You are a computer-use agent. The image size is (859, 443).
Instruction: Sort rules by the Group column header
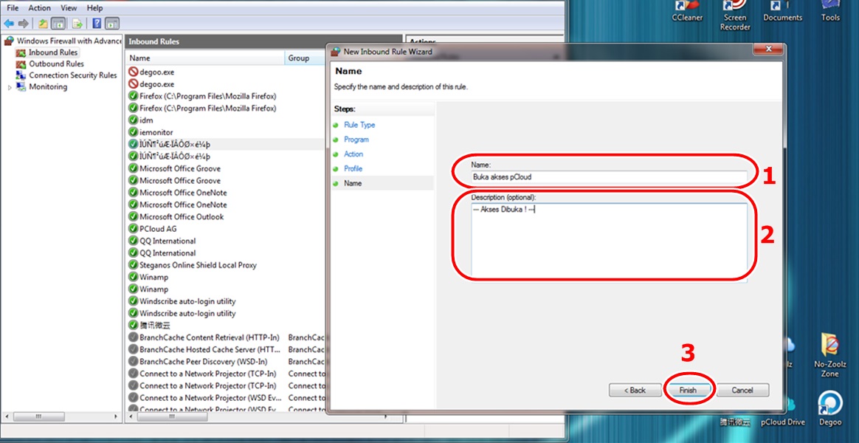(305, 58)
